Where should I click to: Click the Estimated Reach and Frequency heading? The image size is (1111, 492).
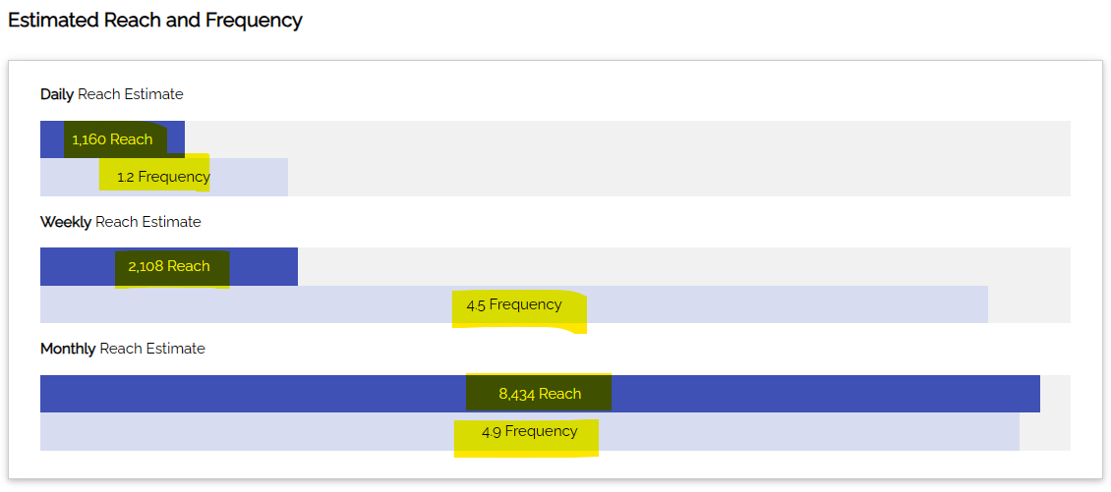click(155, 21)
